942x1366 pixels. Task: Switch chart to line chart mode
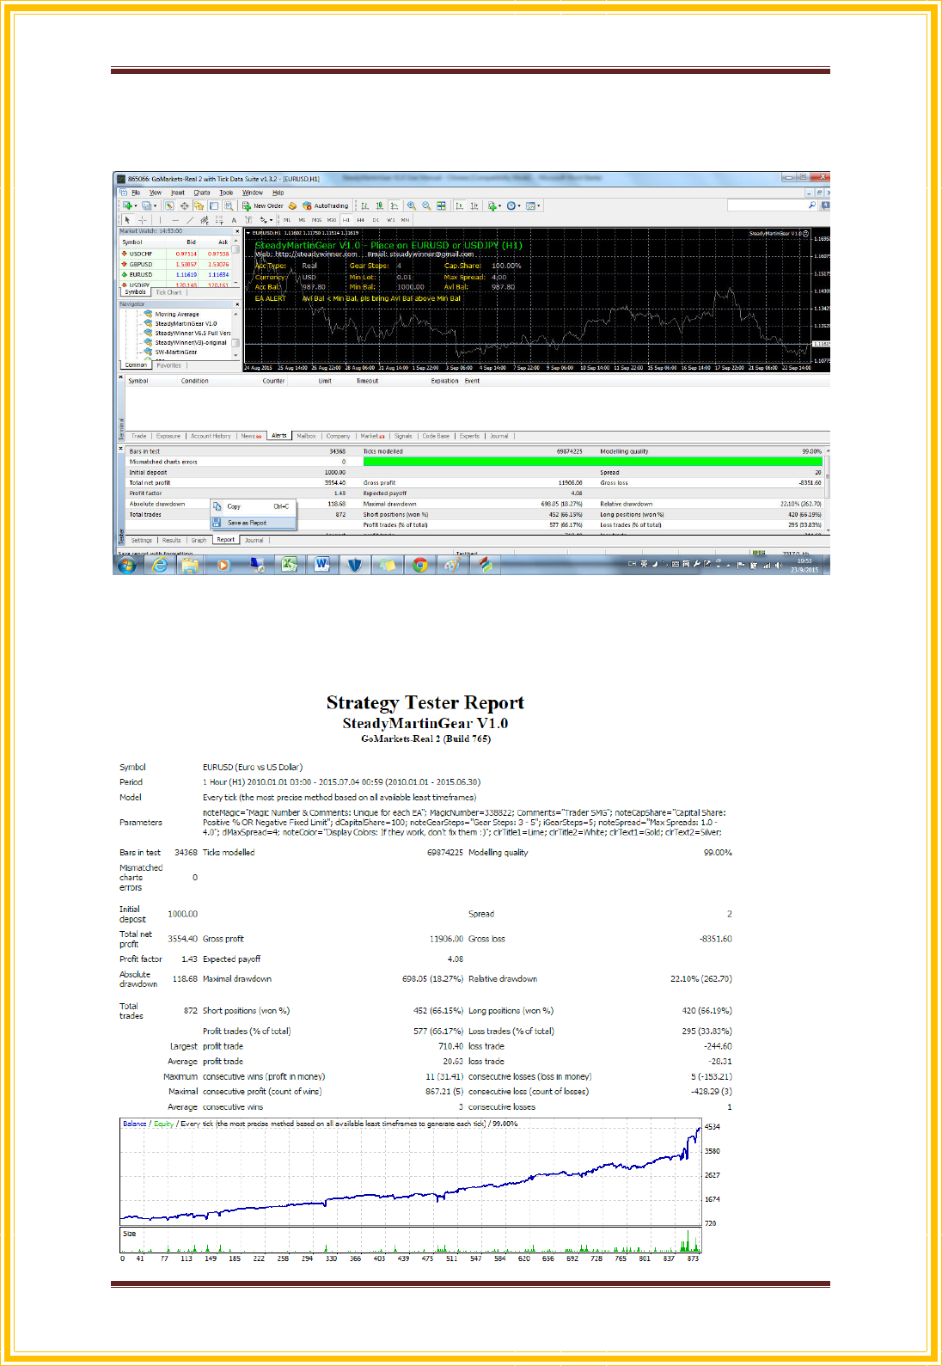point(395,205)
